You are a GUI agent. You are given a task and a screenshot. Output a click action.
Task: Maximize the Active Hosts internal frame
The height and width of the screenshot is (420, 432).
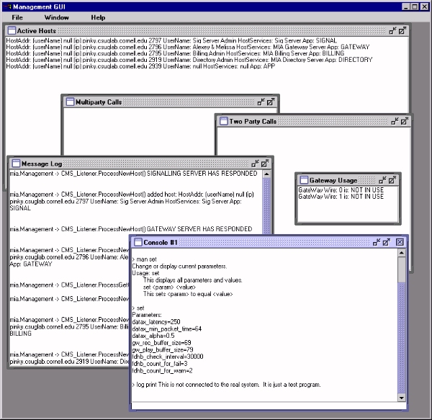click(402, 31)
